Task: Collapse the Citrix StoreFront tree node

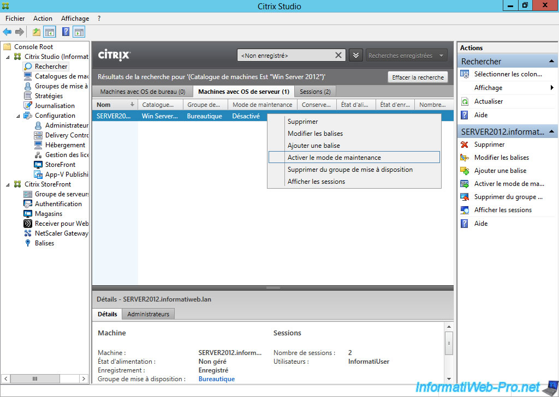Action: point(8,184)
